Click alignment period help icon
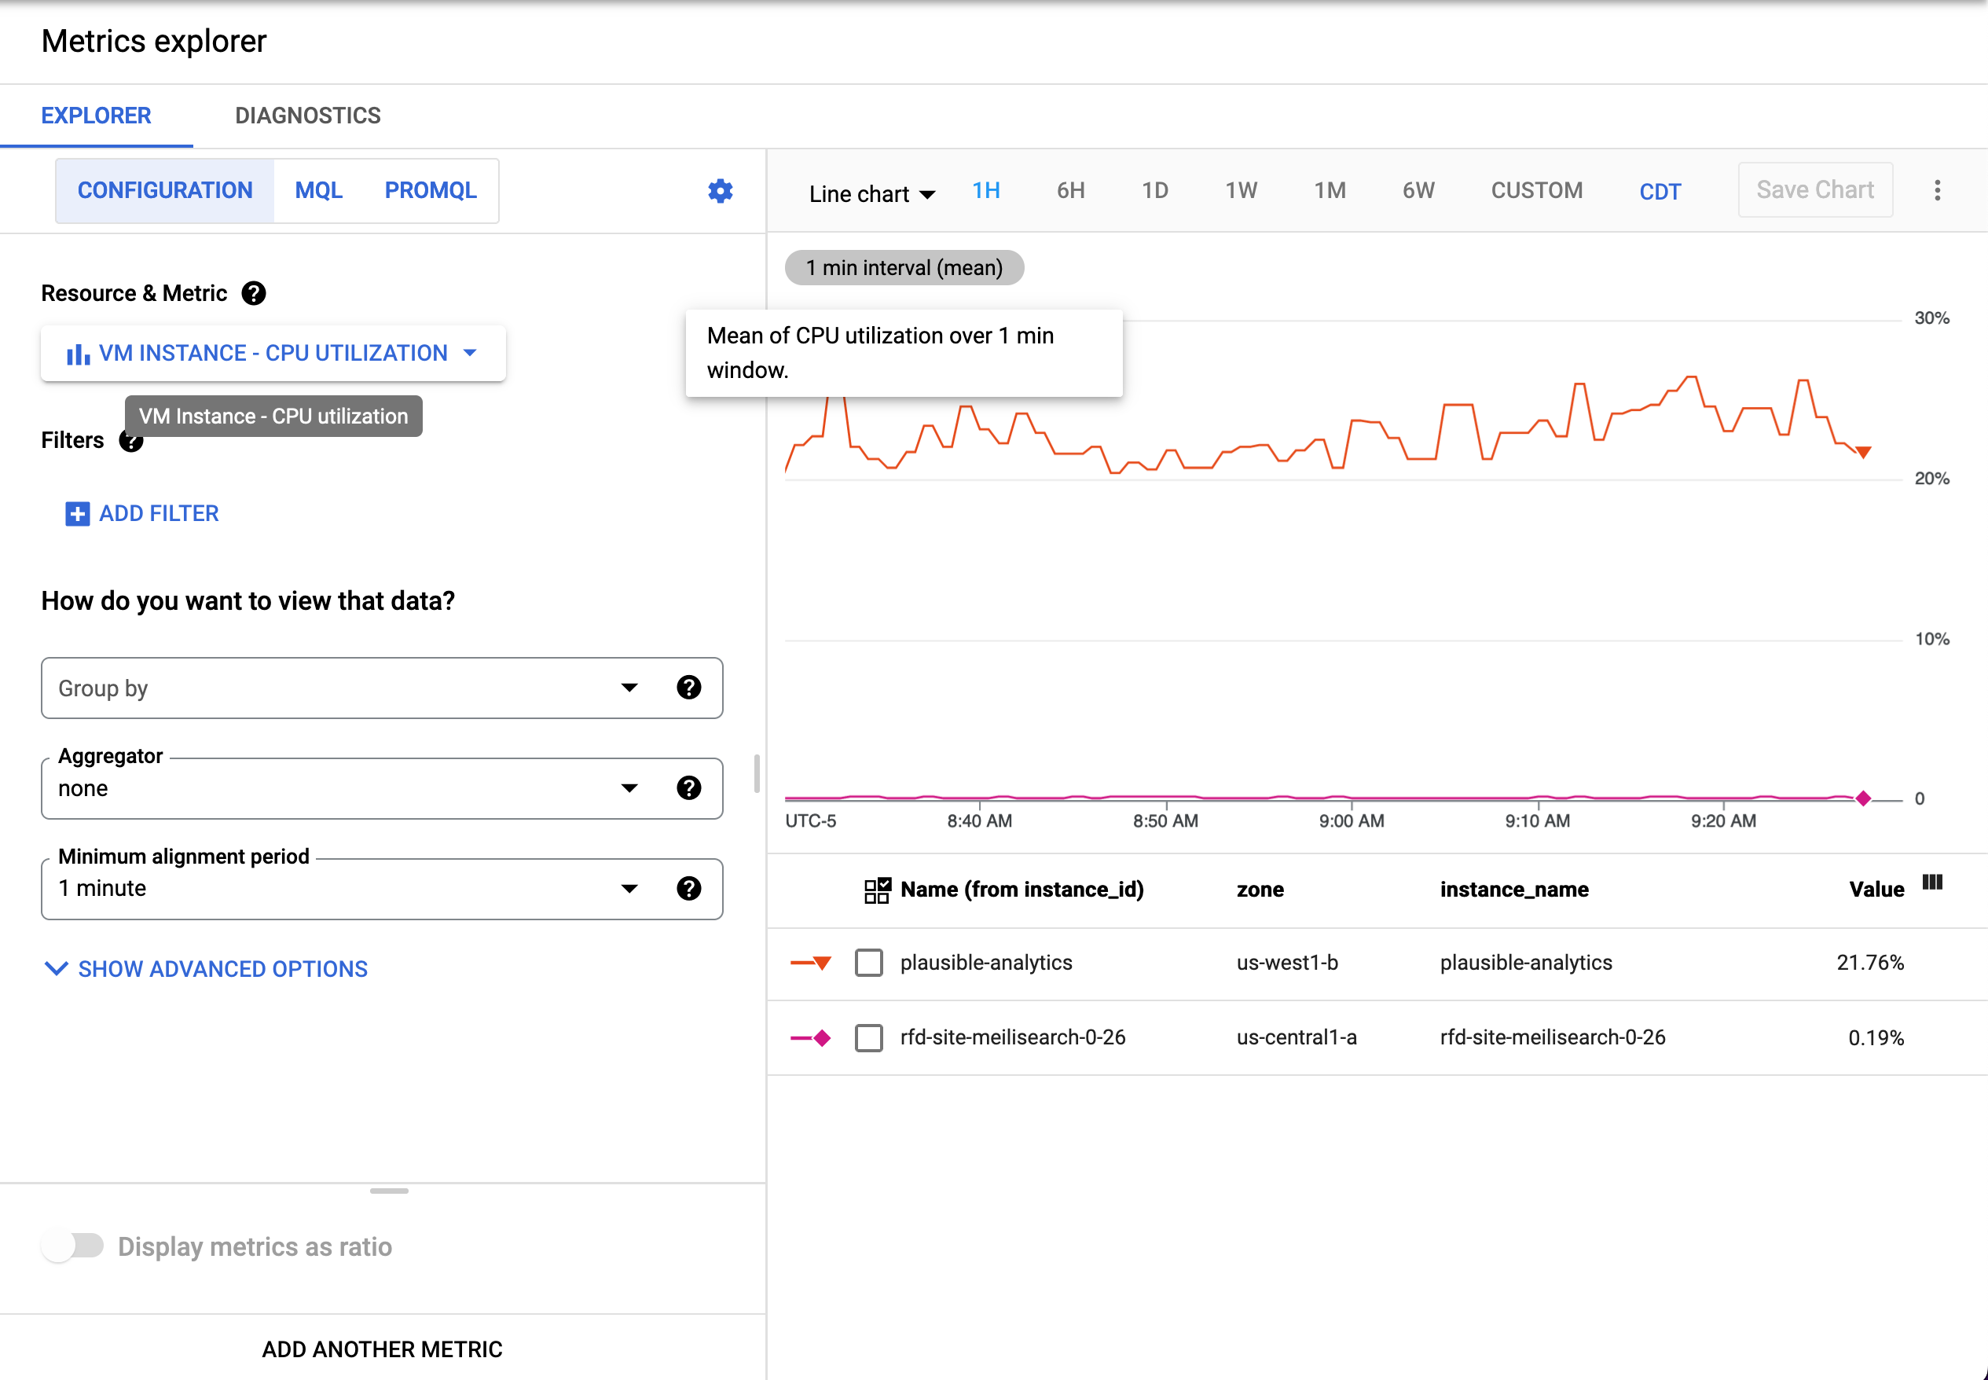This screenshot has height=1380, width=1988. point(688,889)
